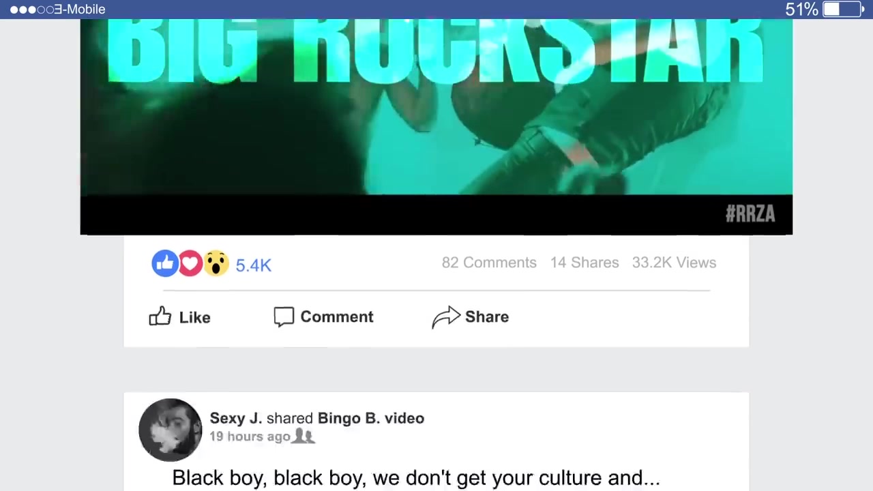
Task: Open Sexy J. profile name link
Action: coord(235,418)
